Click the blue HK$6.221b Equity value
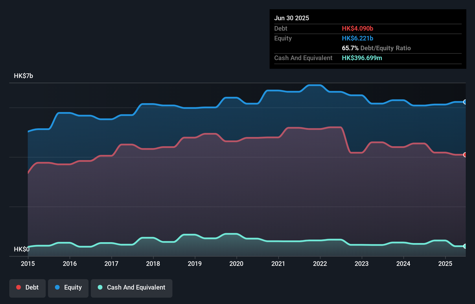Image resolution: width=475 pixels, height=304 pixels. pos(358,38)
